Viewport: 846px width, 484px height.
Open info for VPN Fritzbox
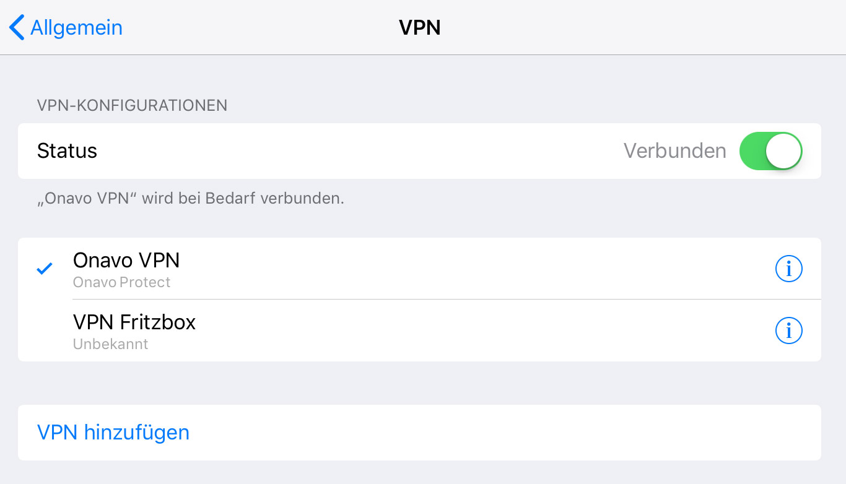point(788,331)
